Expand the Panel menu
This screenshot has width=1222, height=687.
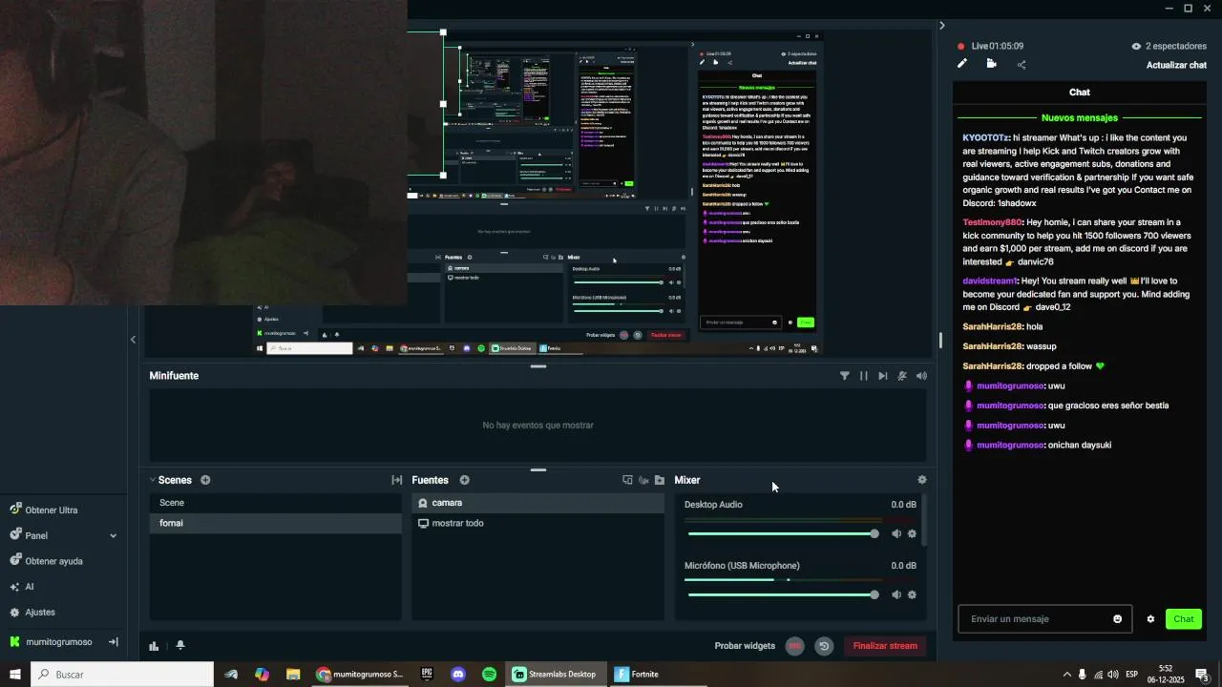[63, 536]
